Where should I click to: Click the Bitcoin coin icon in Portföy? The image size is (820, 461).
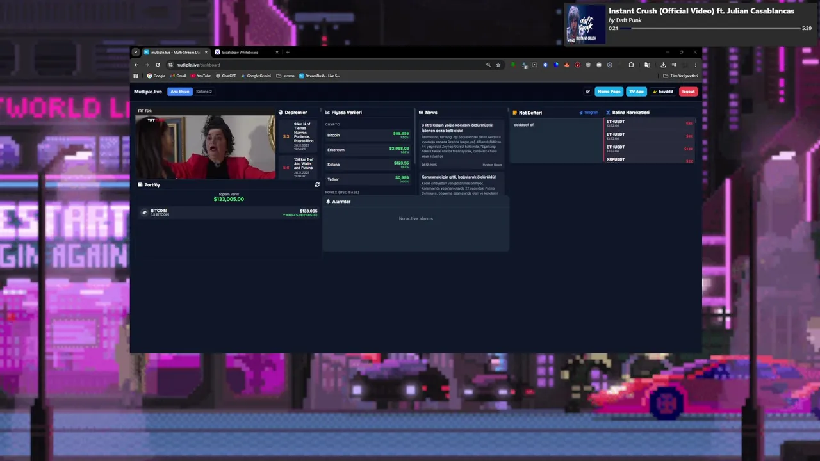tap(144, 213)
